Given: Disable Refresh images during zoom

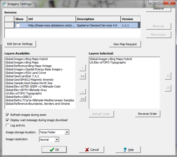Looking at the screenshot, I should point(7,115).
